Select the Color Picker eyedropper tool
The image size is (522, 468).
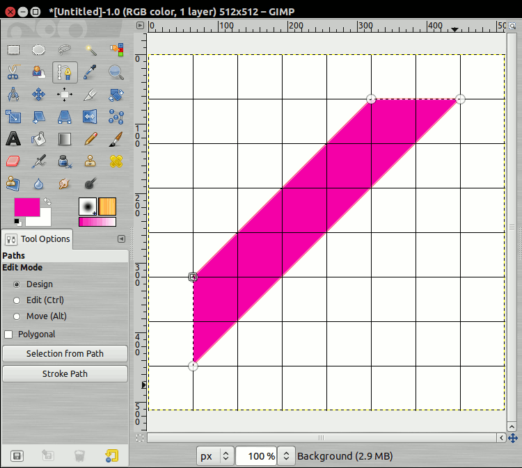tap(90, 72)
